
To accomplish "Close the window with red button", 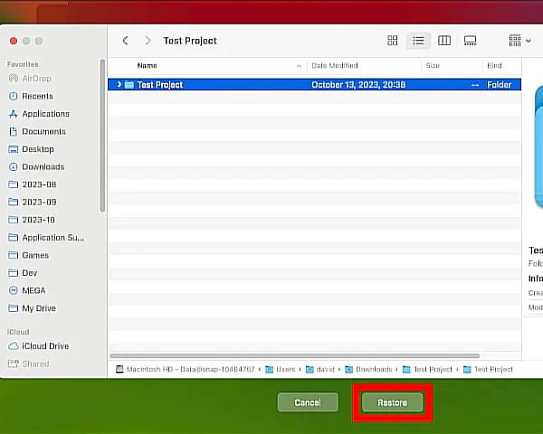I will 14,41.
